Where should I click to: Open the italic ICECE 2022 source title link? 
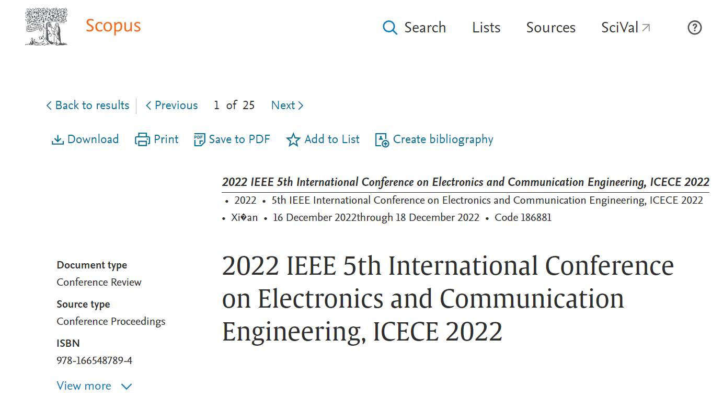click(x=466, y=182)
